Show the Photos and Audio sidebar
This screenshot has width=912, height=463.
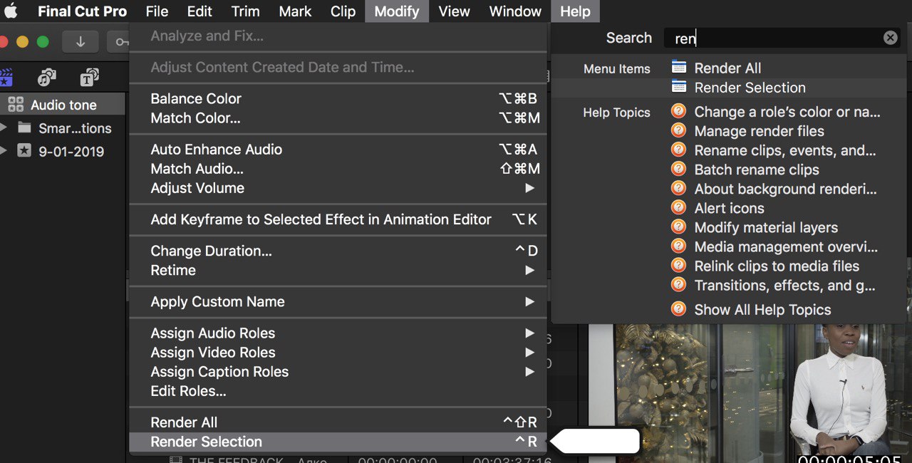click(47, 77)
